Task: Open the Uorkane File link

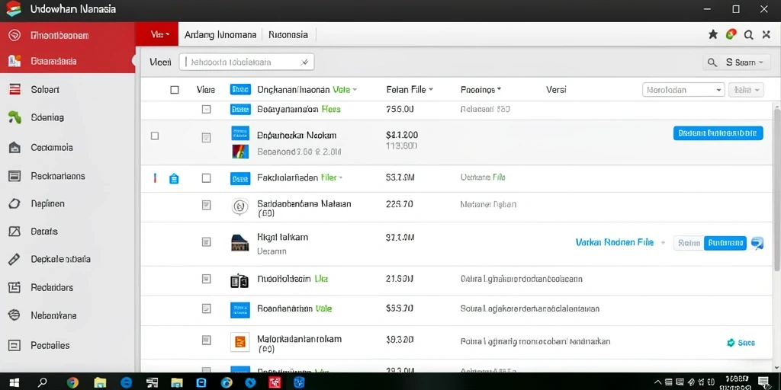Action: tap(483, 177)
